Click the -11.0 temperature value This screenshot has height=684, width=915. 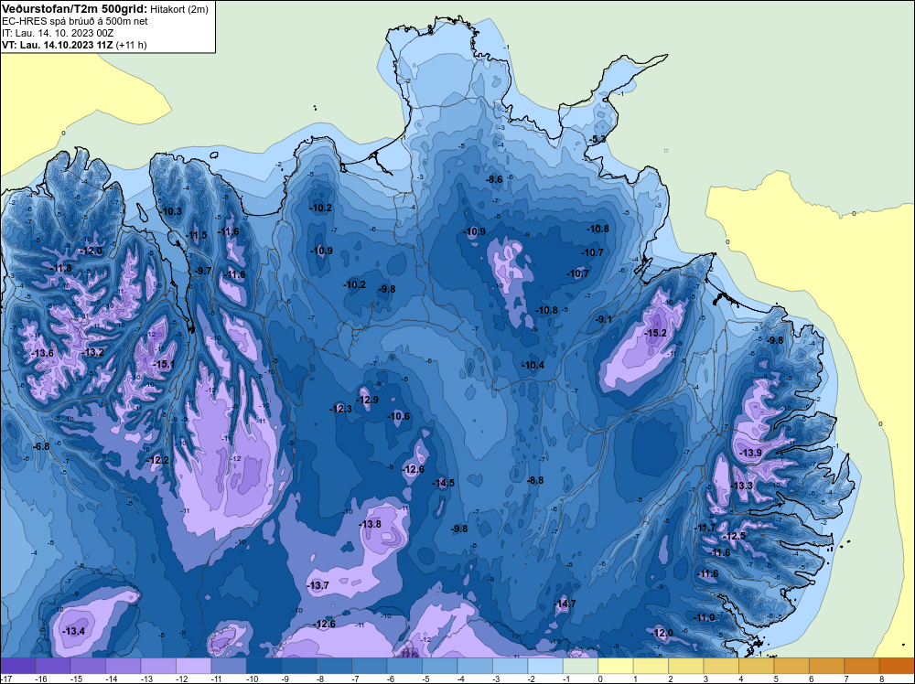pos(704,617)
